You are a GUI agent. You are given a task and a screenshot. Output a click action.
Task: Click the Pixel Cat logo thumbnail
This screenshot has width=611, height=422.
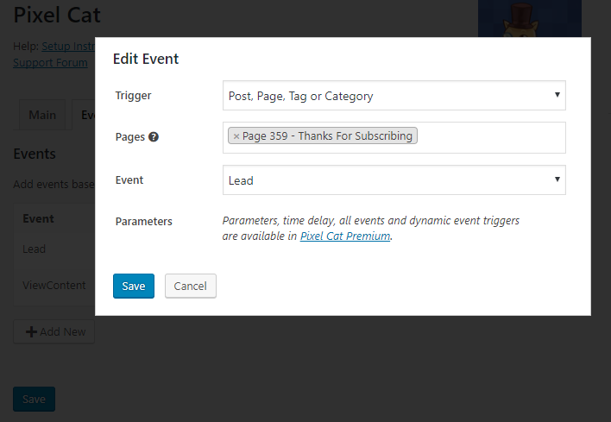pos(530,19)
